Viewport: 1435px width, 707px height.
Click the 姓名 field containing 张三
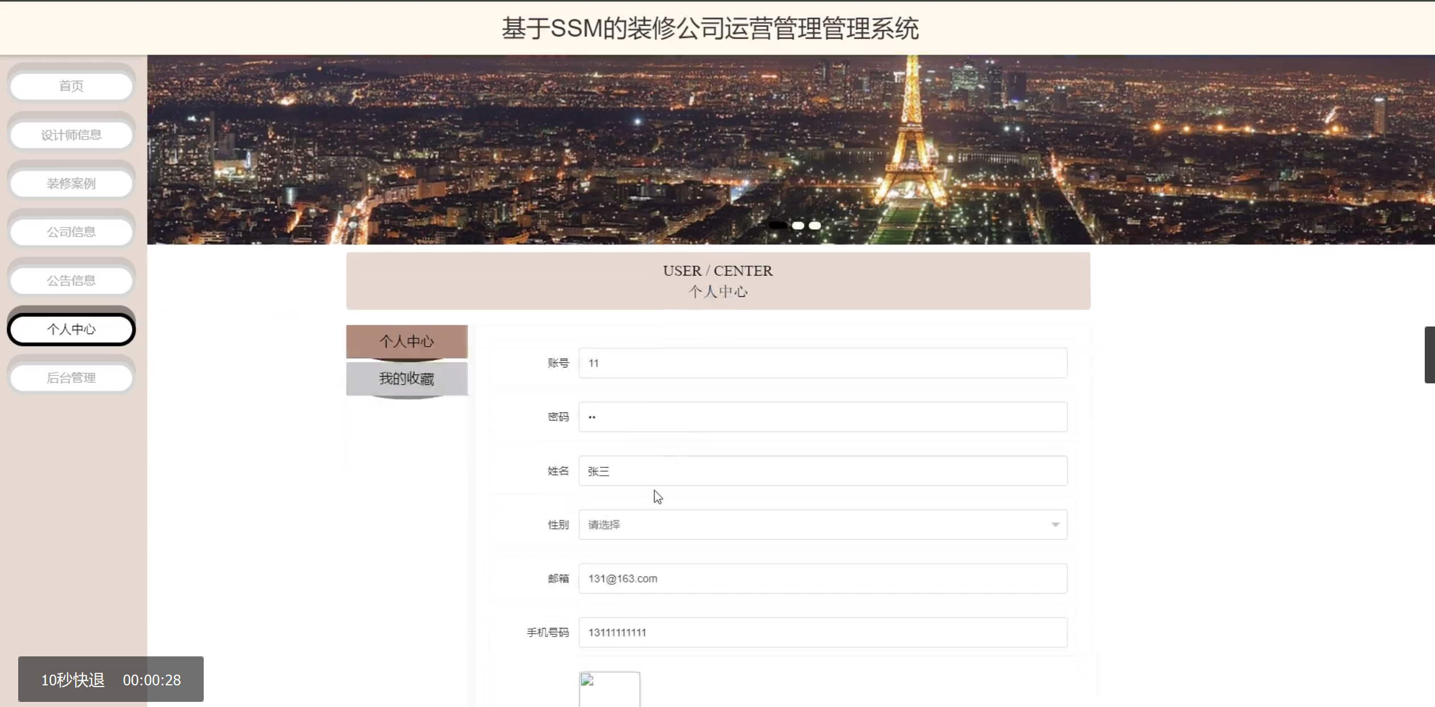pyautogui.click(x=822, y=471)
